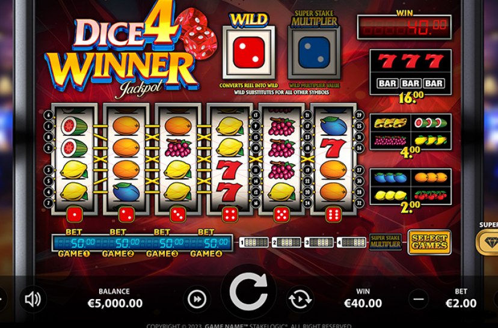Toggle the Super Stake Multiplier button

coord(386,242)
